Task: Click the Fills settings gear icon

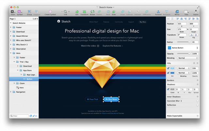Action: (x=194, y=63)
